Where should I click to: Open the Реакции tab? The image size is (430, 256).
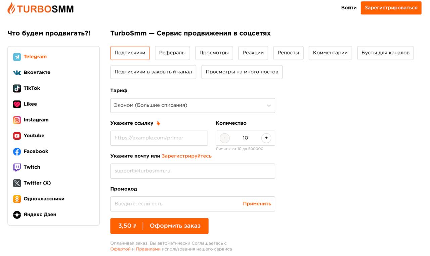pyautogui.click(x=253, y=53)
